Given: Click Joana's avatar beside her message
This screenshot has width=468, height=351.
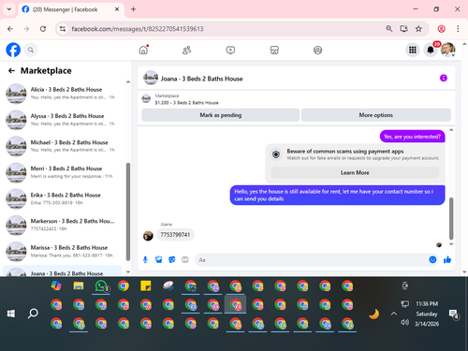Looking at the screenshot, I should coord(148,236).
